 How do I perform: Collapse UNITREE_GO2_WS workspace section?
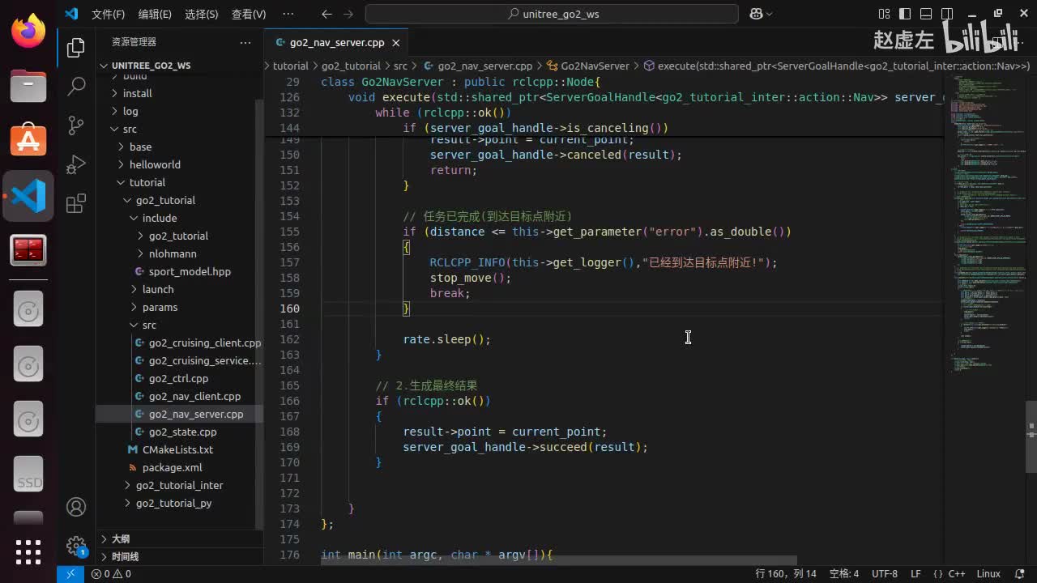179,66
